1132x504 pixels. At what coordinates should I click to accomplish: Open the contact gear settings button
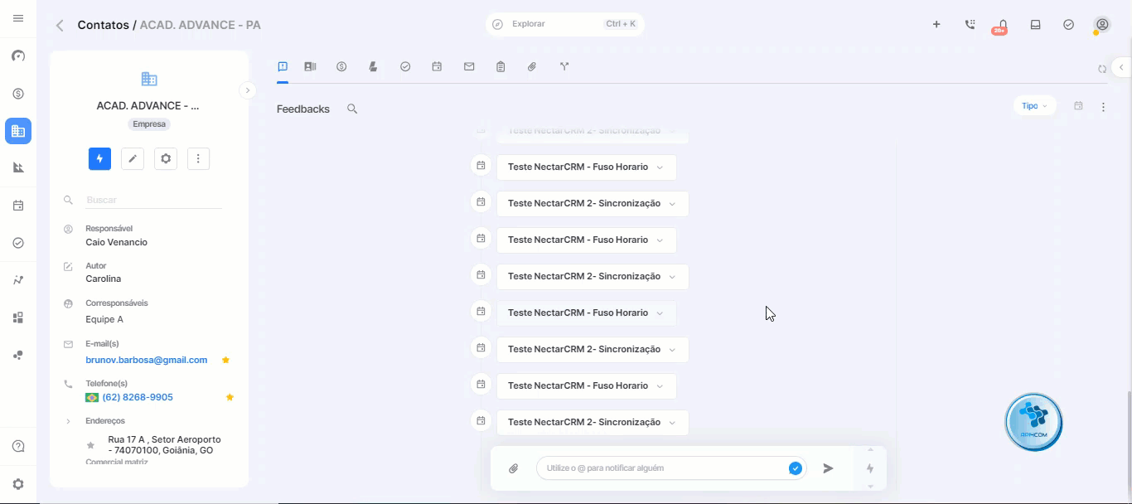tap(166, 158)
